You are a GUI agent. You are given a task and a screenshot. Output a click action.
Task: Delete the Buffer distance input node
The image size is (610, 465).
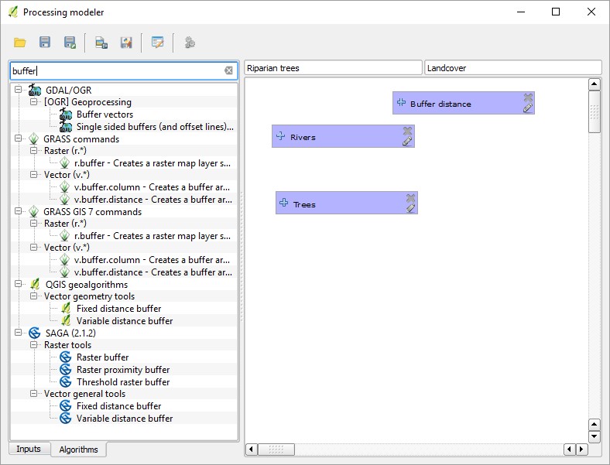[528, 97]
